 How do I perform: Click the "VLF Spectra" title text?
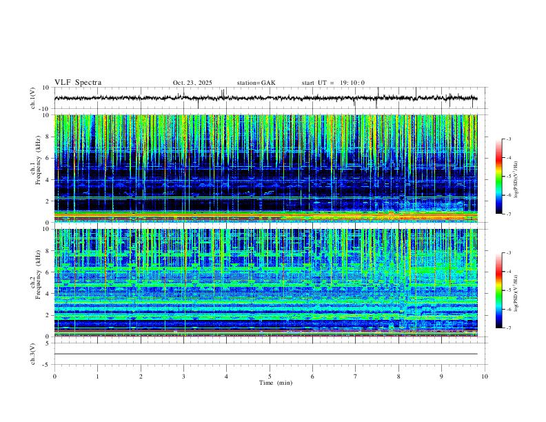coord(78,83)
